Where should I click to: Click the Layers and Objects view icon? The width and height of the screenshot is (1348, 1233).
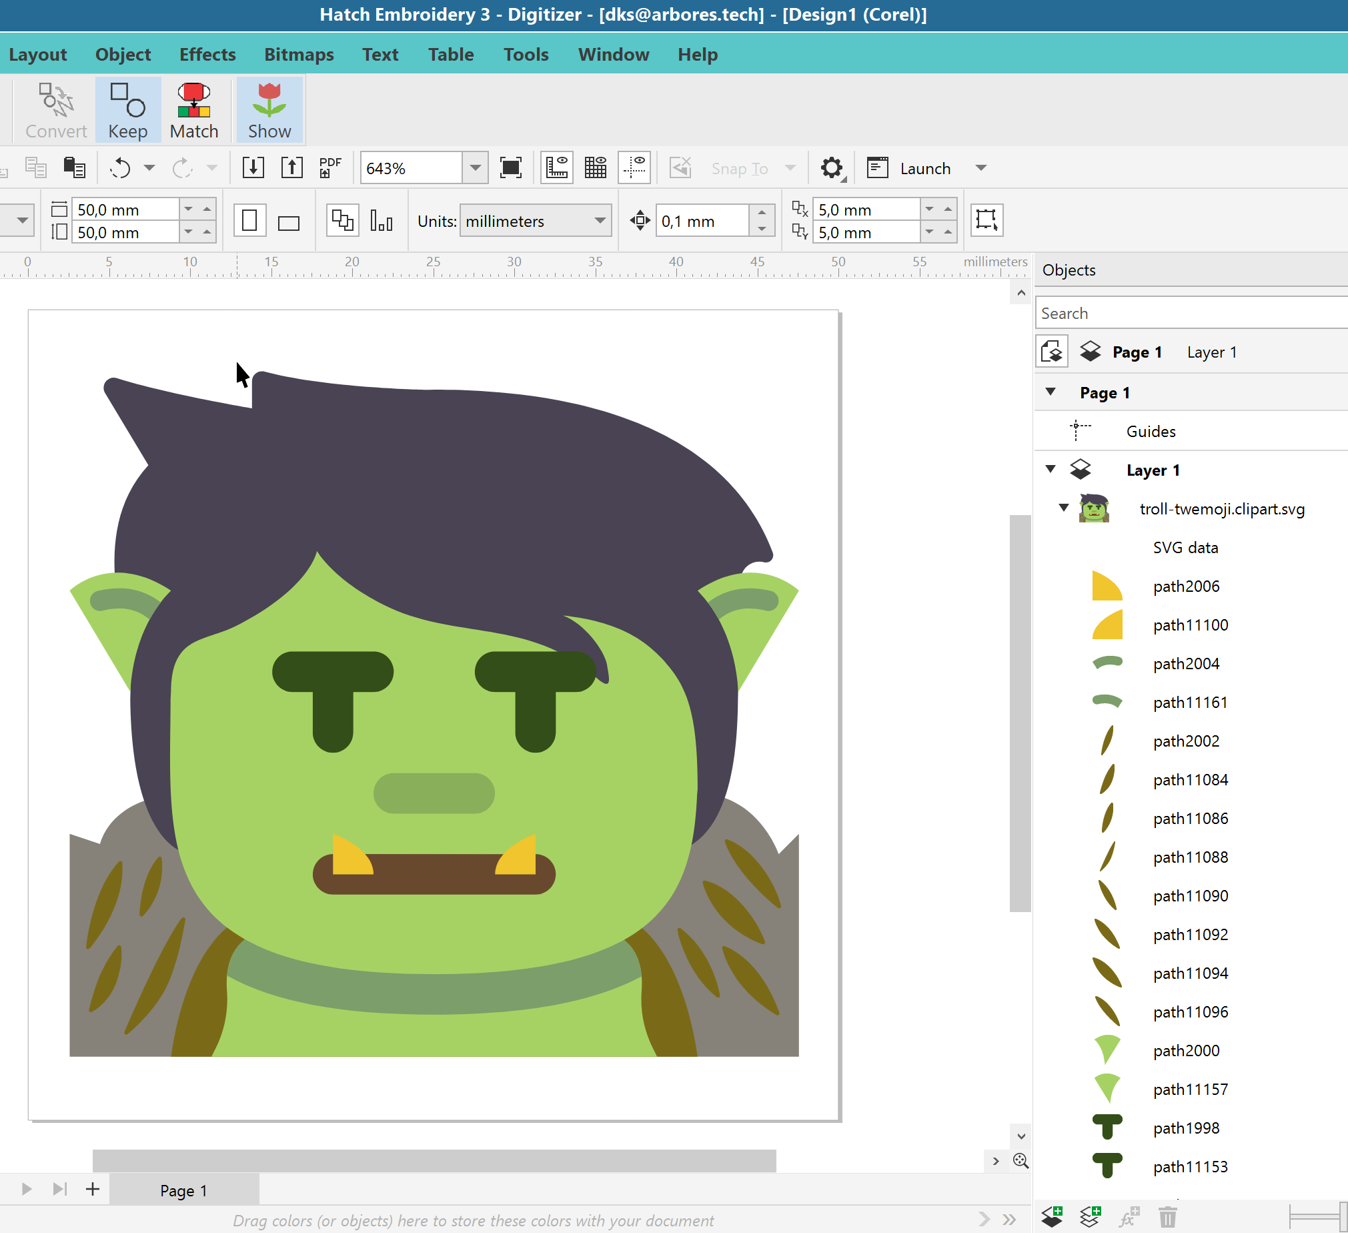pos(1052,351)
